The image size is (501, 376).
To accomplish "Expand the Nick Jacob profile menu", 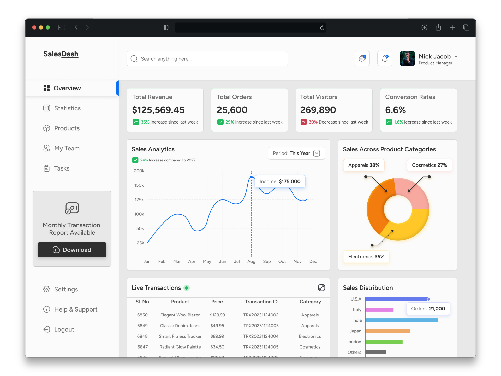I will [456, 56].
